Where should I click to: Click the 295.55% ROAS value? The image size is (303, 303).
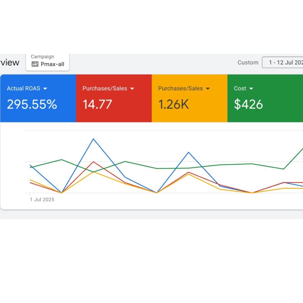click(32, 104)
